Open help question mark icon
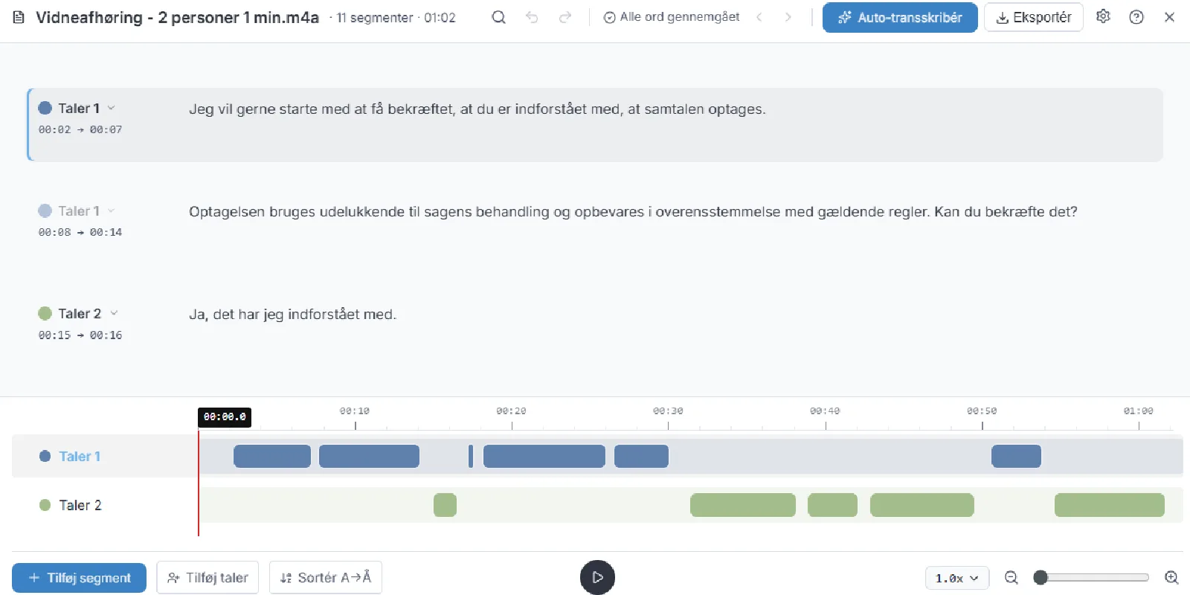 point(1136,17)
